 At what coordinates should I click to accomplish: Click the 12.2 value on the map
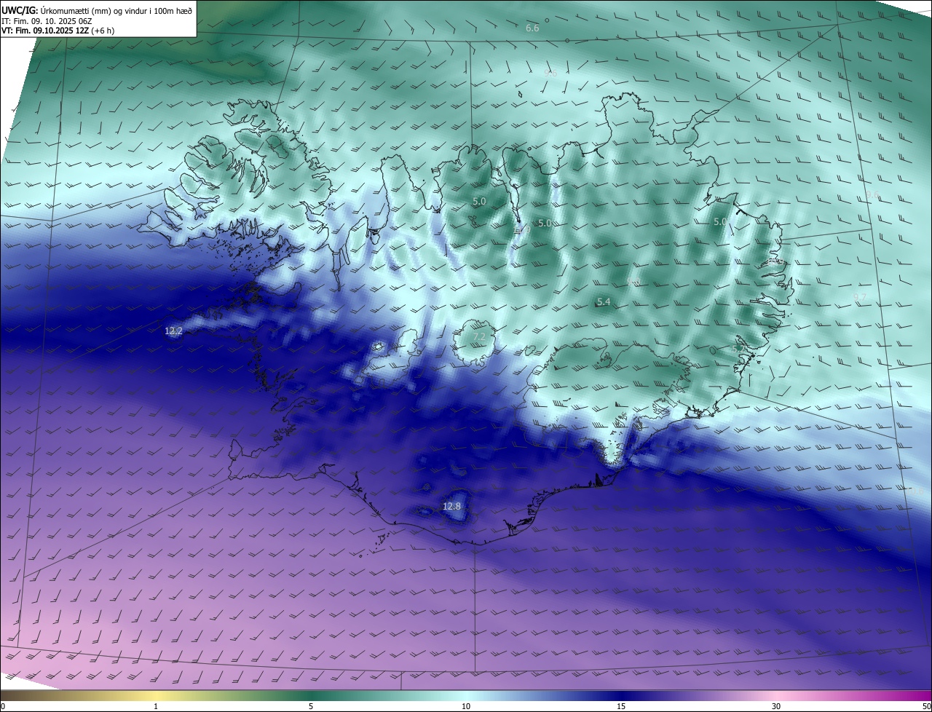point(173,331)
